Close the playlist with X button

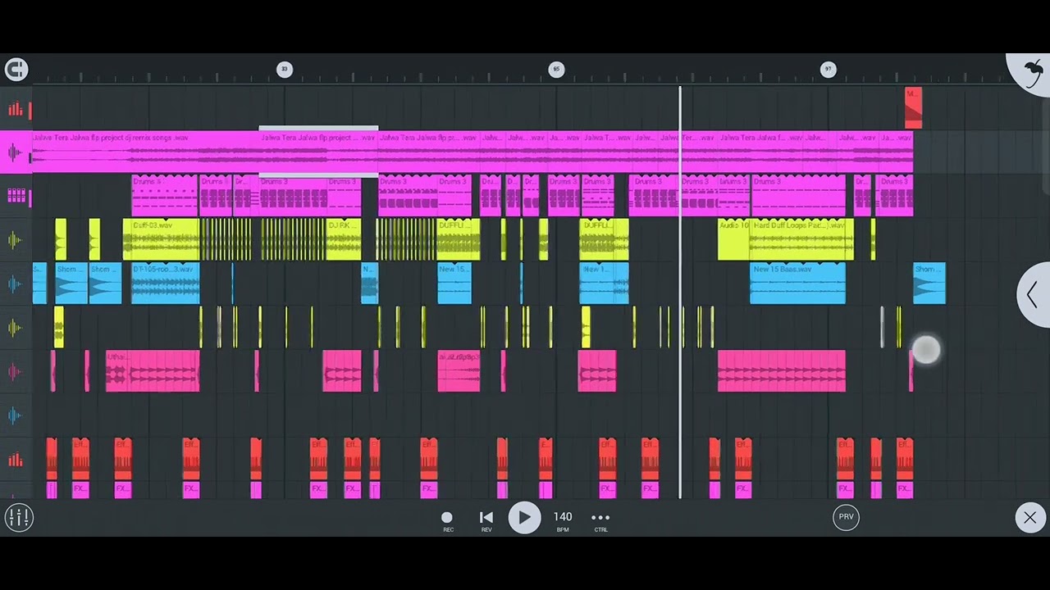[1029, 518]
